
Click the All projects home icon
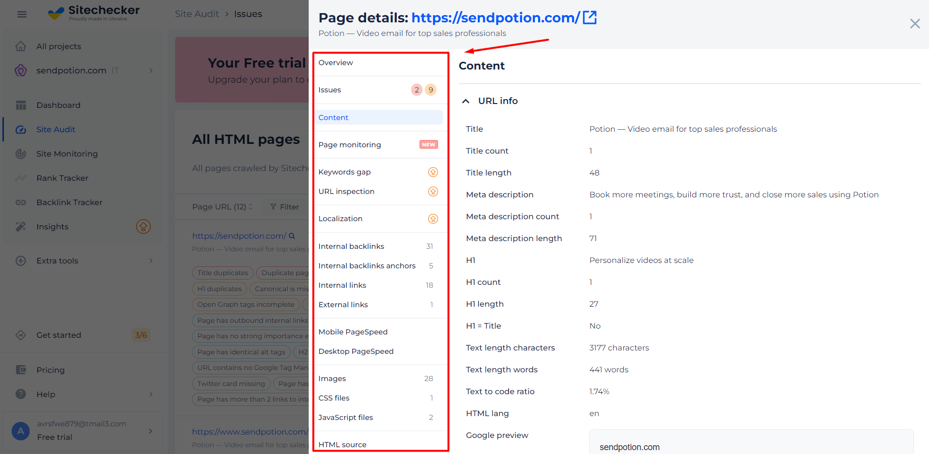point(21,46)
